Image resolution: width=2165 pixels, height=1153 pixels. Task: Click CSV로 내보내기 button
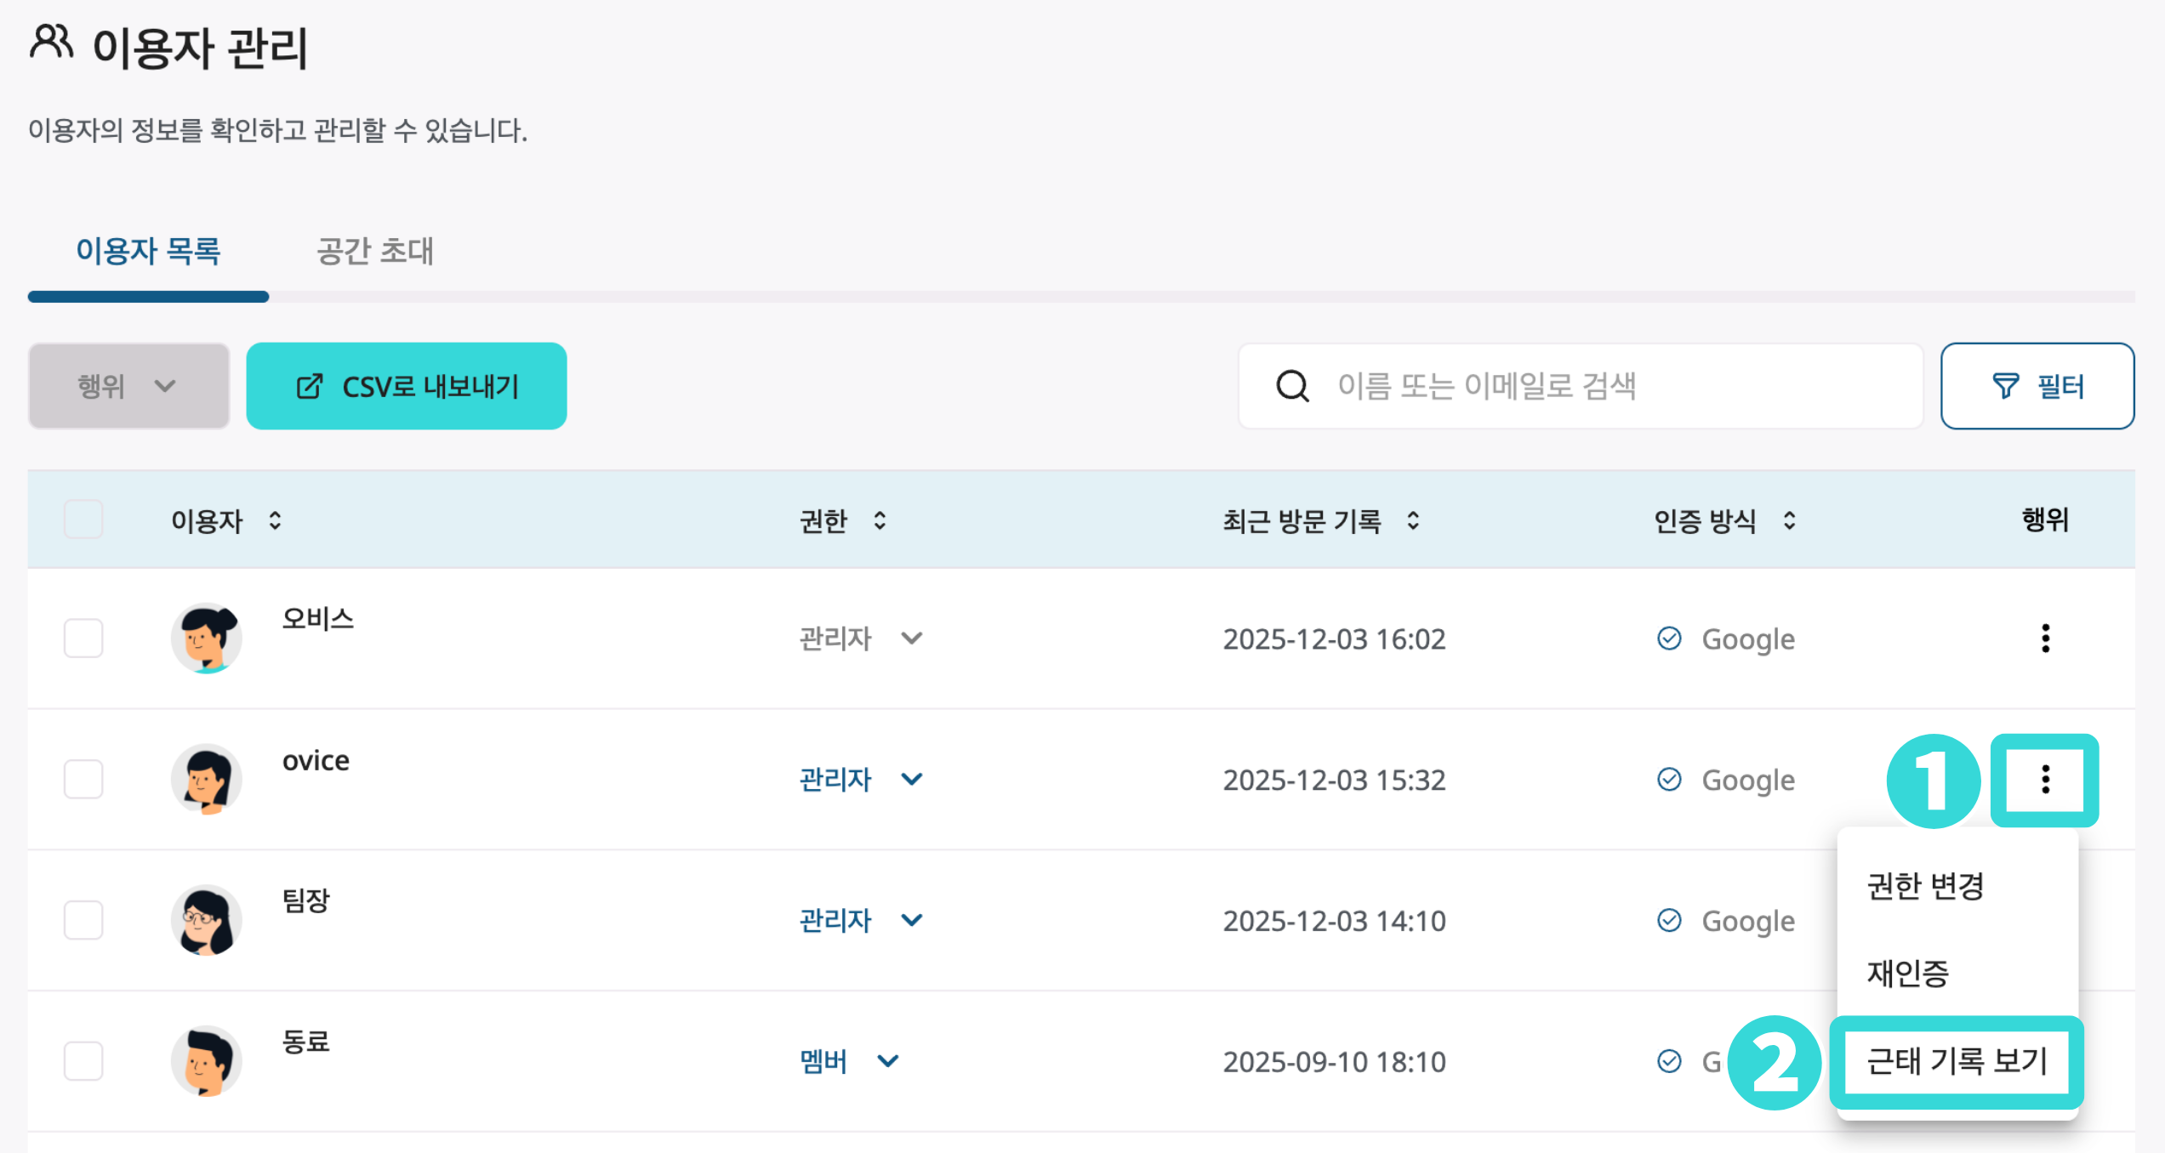point(407,386)
